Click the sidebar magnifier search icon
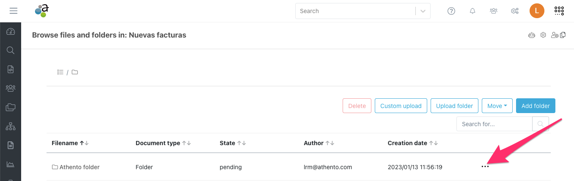Image resolution: width=574 pixels, height=181 pixels. 11,51
